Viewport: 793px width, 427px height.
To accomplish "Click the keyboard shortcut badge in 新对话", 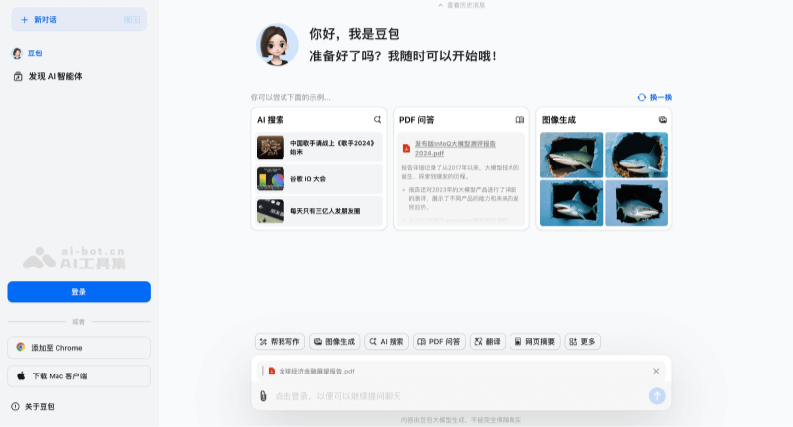I will [x=132, y=20].
